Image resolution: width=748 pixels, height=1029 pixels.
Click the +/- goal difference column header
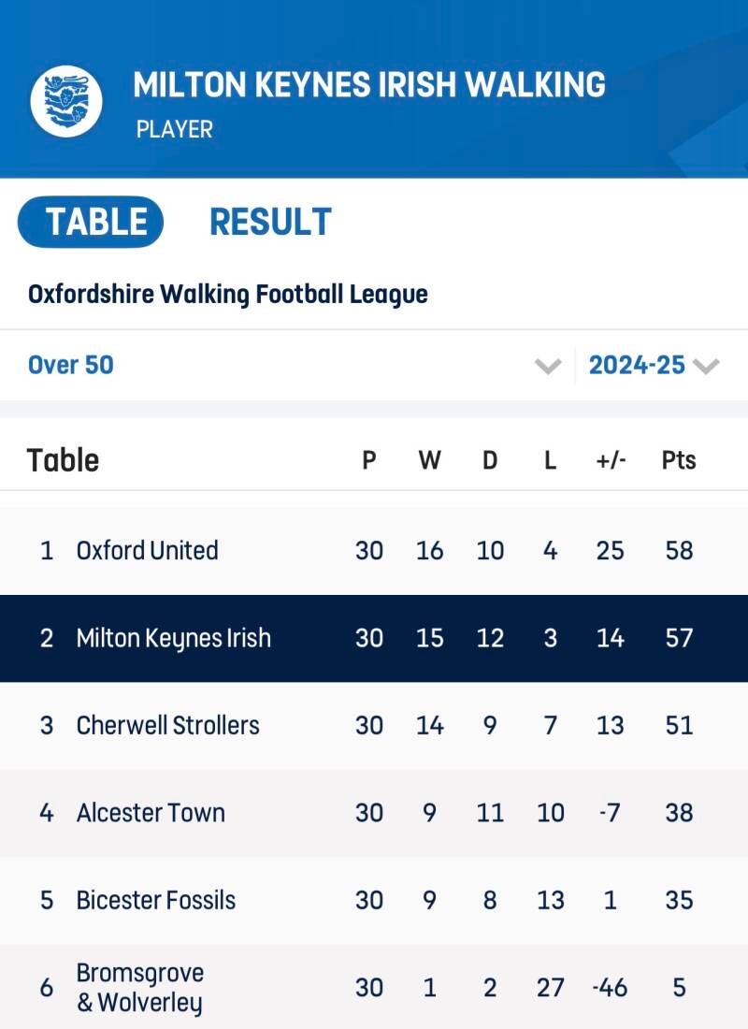[610, 460]
